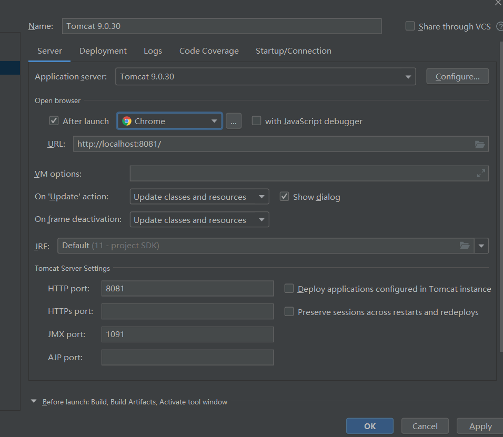Click the expand icon in VM options field

click(x=481, y=174)
